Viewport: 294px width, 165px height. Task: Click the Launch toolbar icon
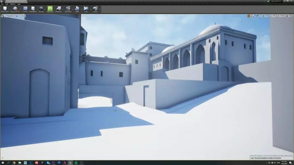pyautogui.click(x=95, y=9)
